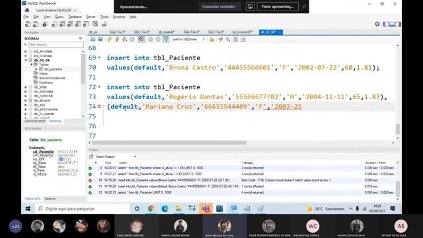
Task: Stop query execution icon
Action: [x=132, y=40]
